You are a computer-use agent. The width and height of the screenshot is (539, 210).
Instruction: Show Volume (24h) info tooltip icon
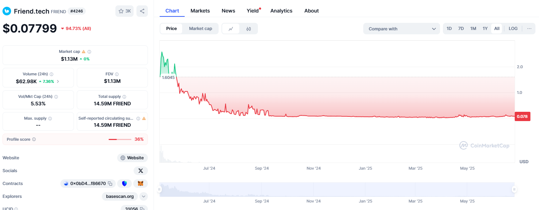click(51, 74)
